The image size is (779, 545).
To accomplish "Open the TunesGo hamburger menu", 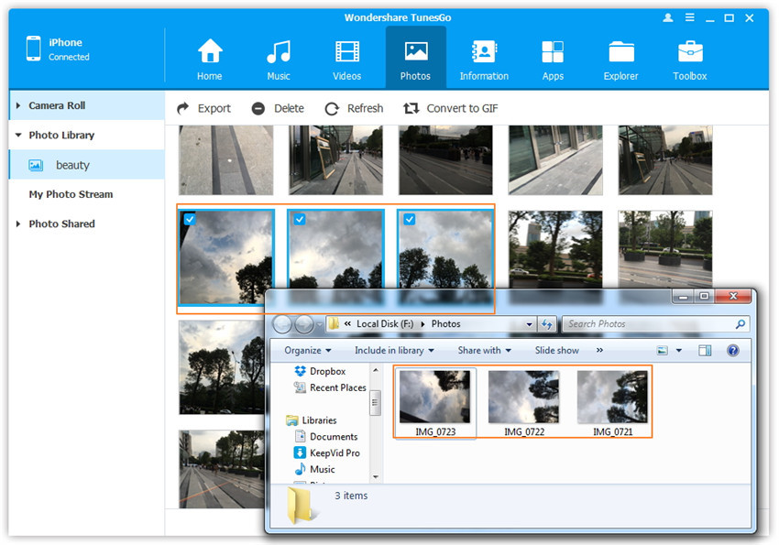I will click(x=689, y=18).
